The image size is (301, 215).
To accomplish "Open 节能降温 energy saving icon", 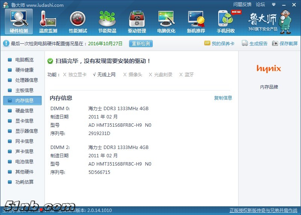I will pyautogui.click(x=107, y=21).
